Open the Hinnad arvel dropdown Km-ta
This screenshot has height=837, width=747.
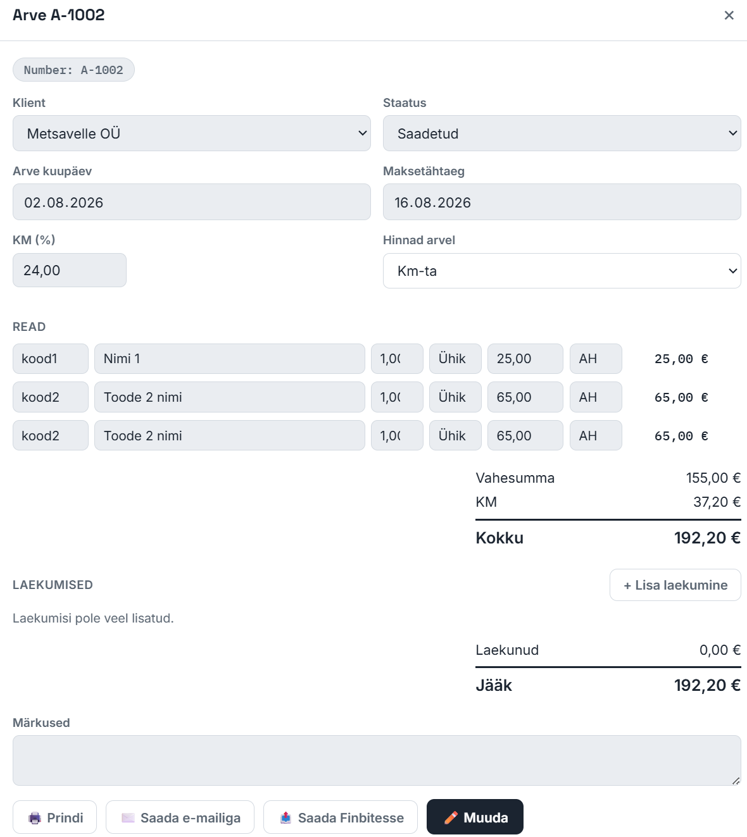click(x=562, y=271)
